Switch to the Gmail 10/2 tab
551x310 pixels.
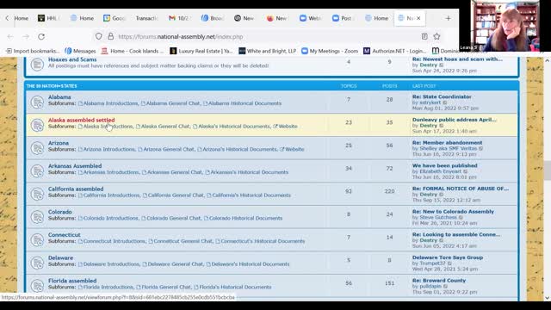(x=179, y=18)
